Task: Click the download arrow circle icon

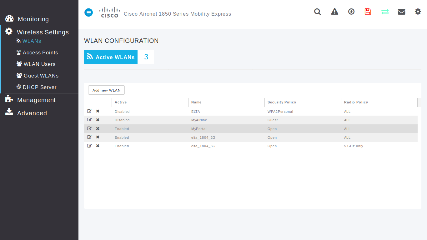Action: [x=351, y=12]
